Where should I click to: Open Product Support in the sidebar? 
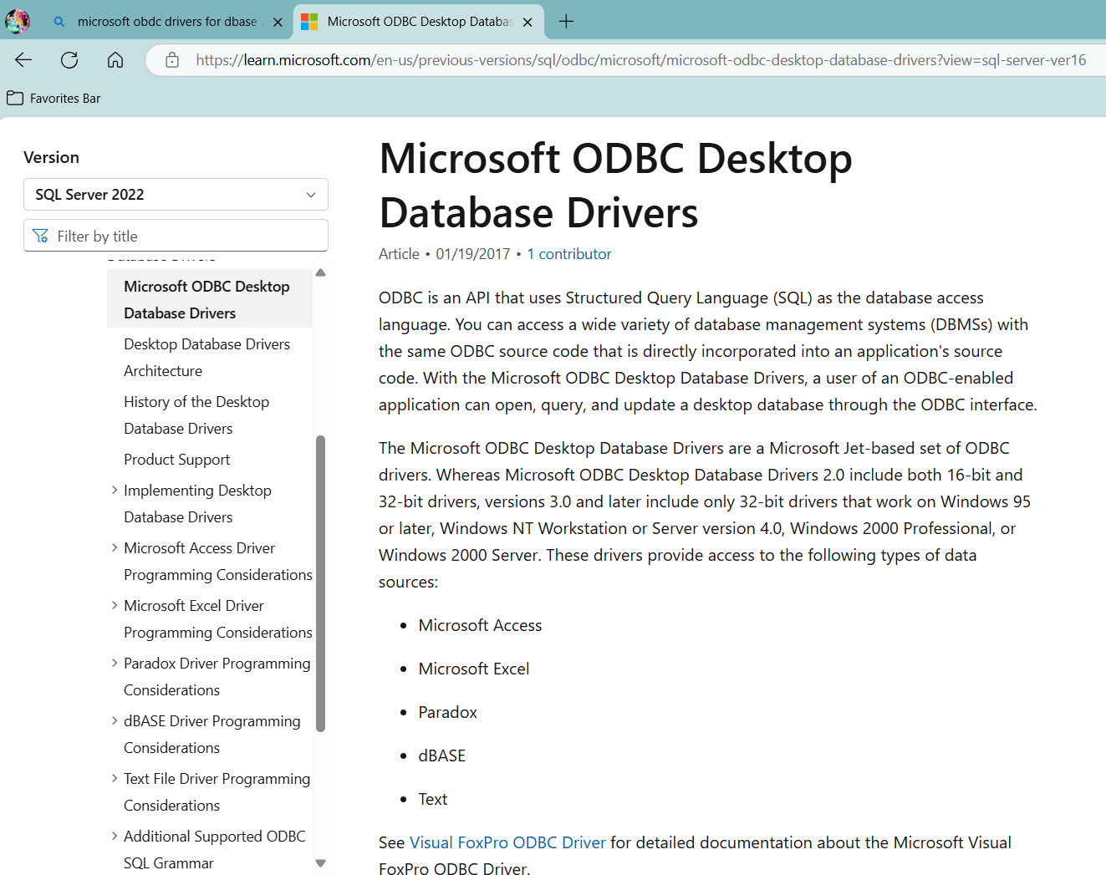pos(176,460)
